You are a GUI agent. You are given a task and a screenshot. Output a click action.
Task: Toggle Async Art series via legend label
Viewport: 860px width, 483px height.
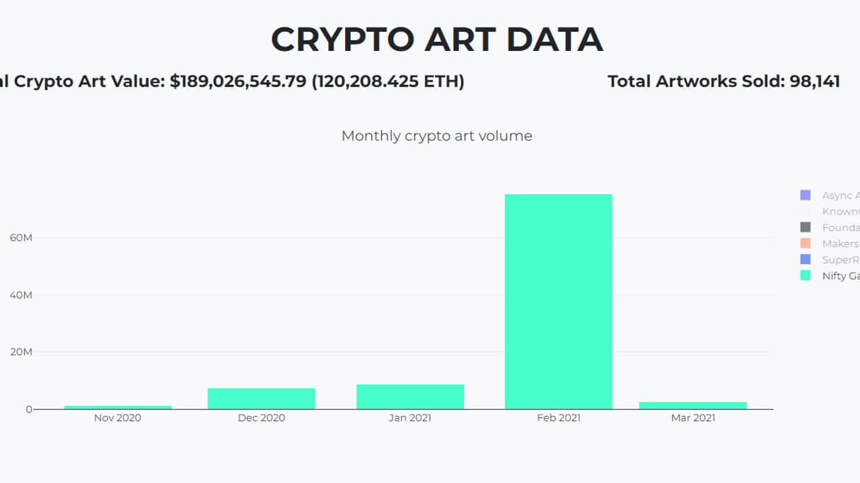click(841, 195)
